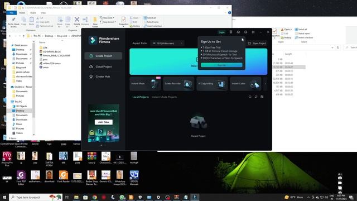Click the Explorer back arrow
This screenshot has height=201, width=357.
pos(10,36)
